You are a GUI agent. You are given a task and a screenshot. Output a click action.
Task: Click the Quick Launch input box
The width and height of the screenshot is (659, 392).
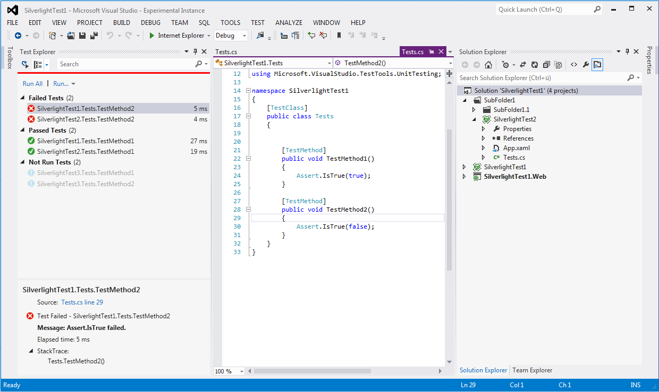(x=543, y=10)
